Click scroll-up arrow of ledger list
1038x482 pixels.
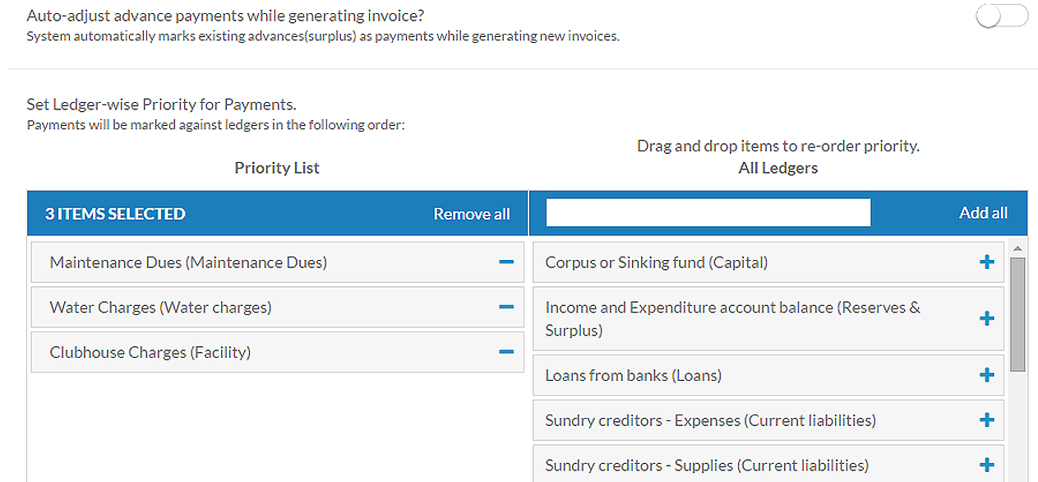click(x=1017, y=248)
